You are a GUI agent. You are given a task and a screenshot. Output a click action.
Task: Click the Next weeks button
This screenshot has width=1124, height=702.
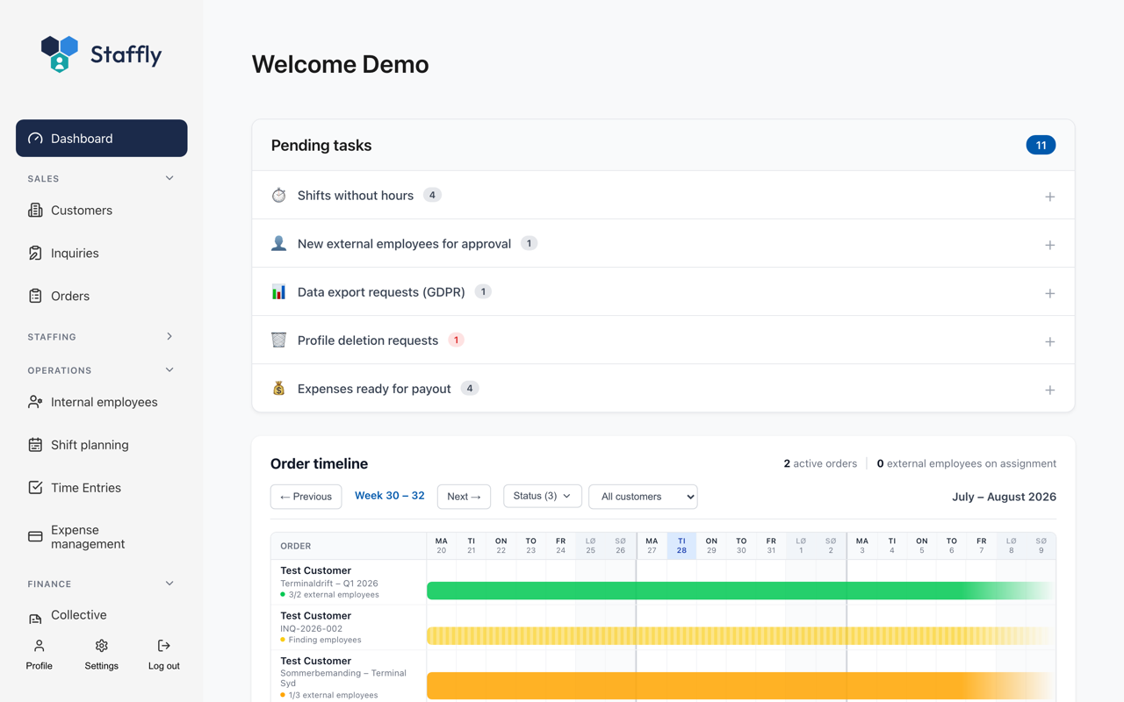tap(464, 497)
